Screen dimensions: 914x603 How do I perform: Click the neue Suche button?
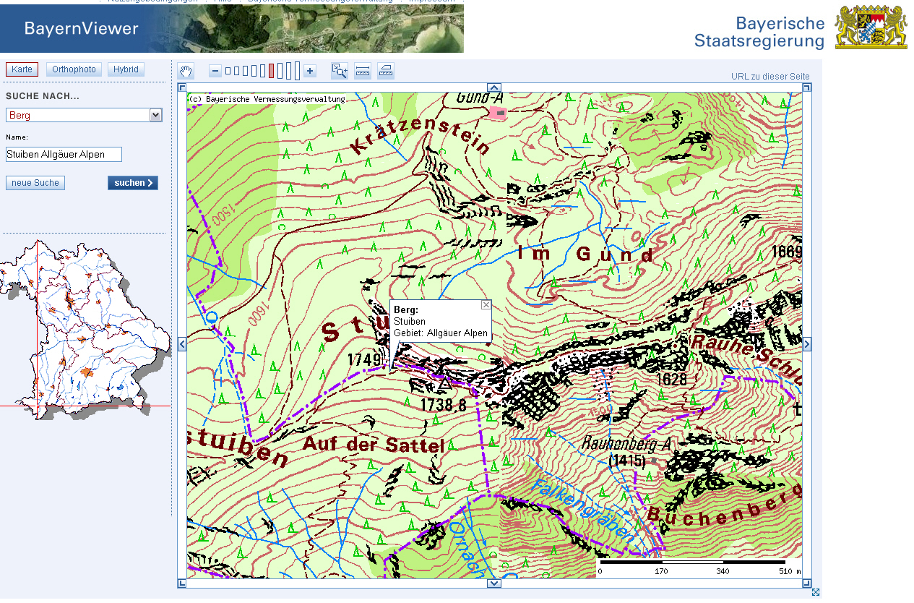coord(35,183)
